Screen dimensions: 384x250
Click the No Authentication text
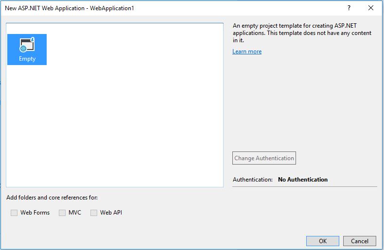[x=303, y=180]
